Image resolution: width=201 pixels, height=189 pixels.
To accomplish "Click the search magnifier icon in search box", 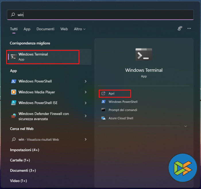I will [x=13, y=15].
